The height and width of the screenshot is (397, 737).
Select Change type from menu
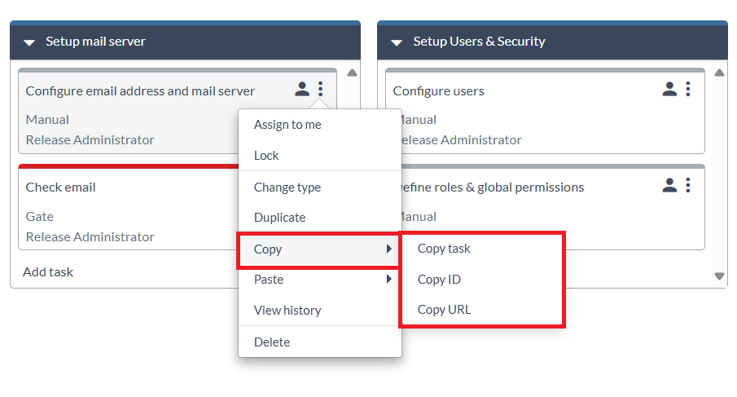click(x=287, y=187)
